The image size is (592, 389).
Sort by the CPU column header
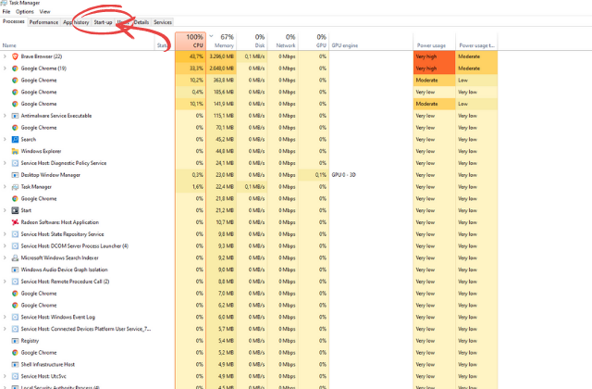[191, 41]
